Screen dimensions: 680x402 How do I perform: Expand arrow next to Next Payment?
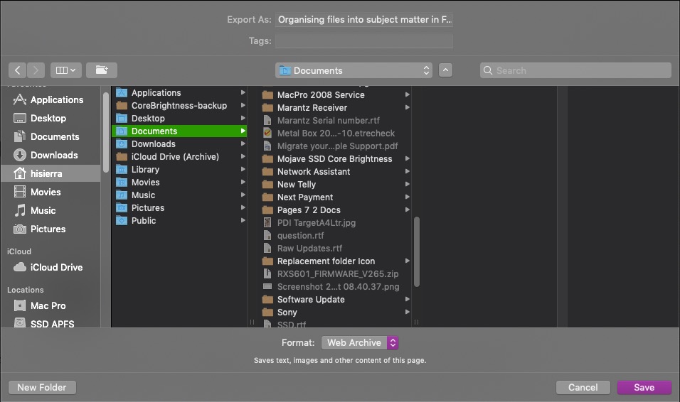pos(408,197)
